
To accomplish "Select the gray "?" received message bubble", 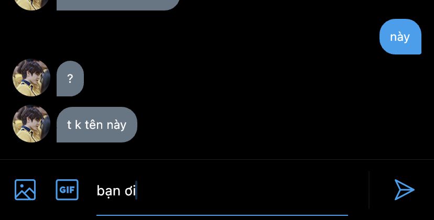I will (70, 79).
